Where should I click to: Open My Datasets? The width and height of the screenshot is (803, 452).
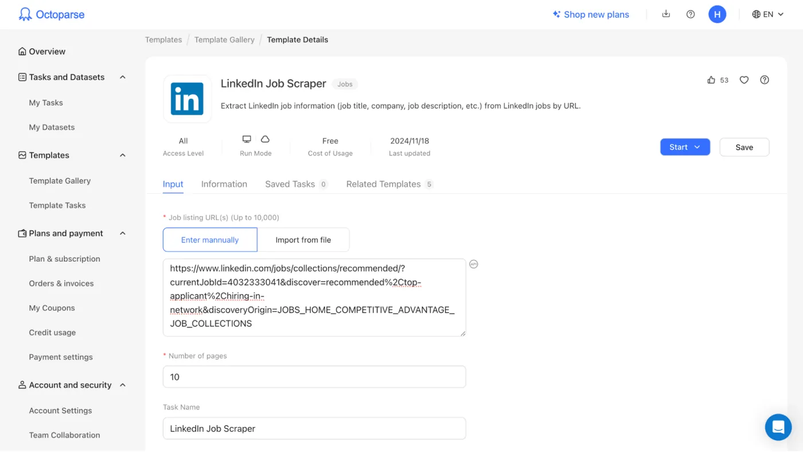(x=52, y=127)
